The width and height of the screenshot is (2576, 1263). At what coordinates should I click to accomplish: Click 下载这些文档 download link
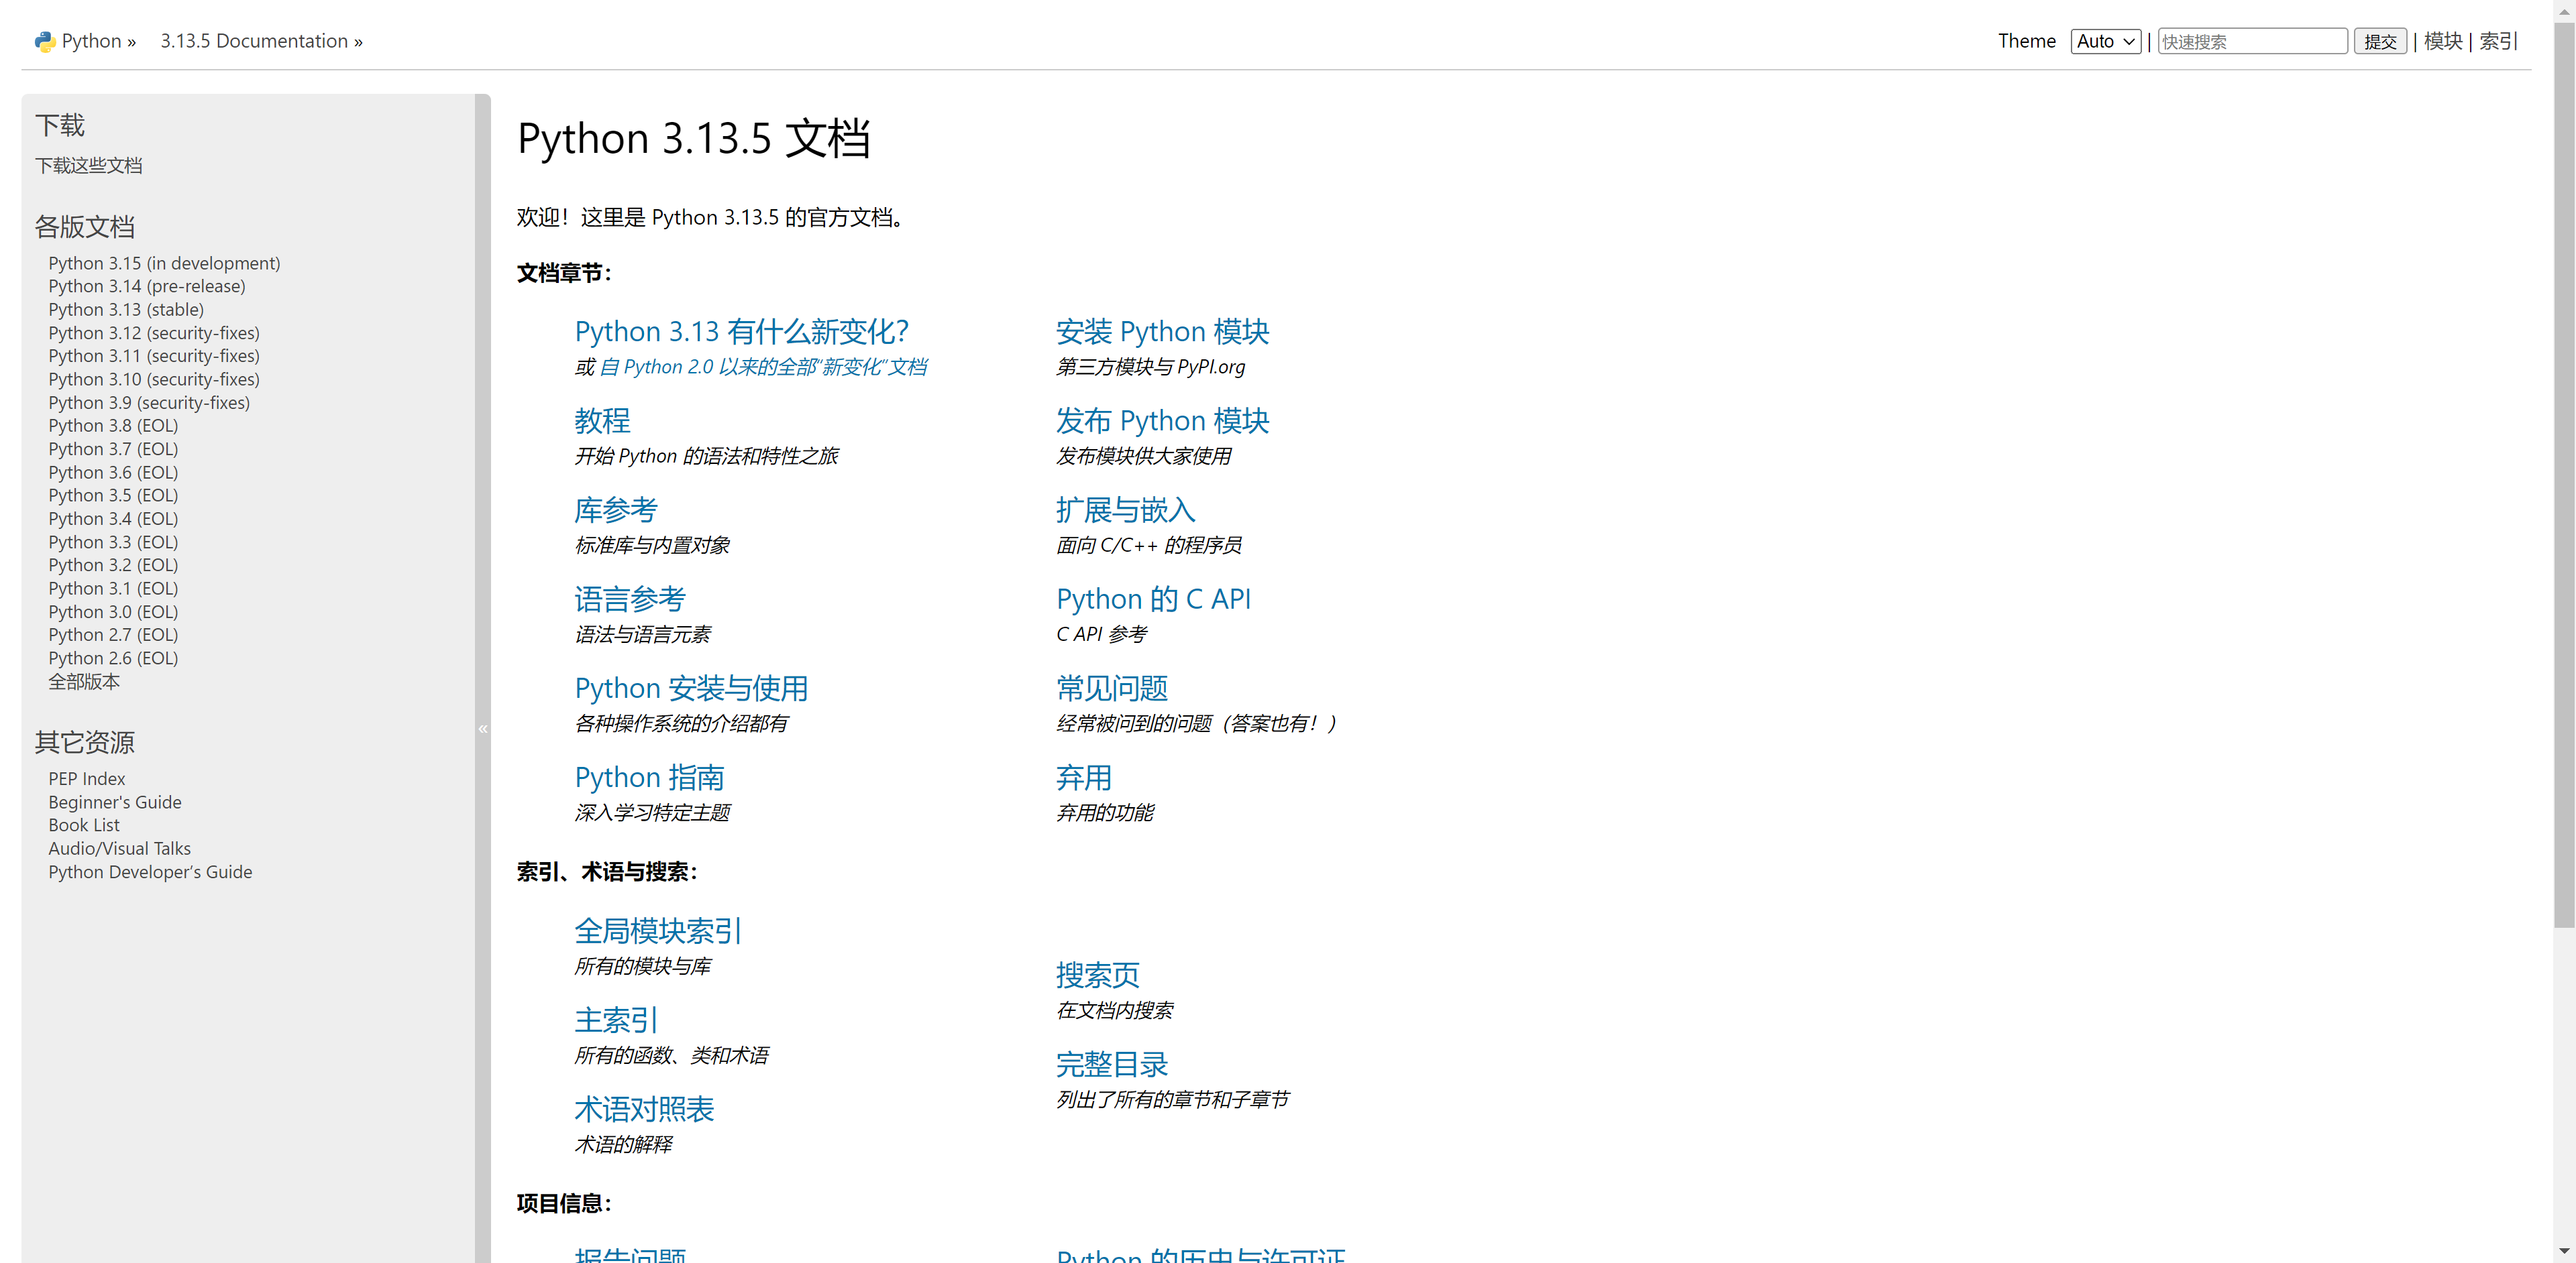89,165
